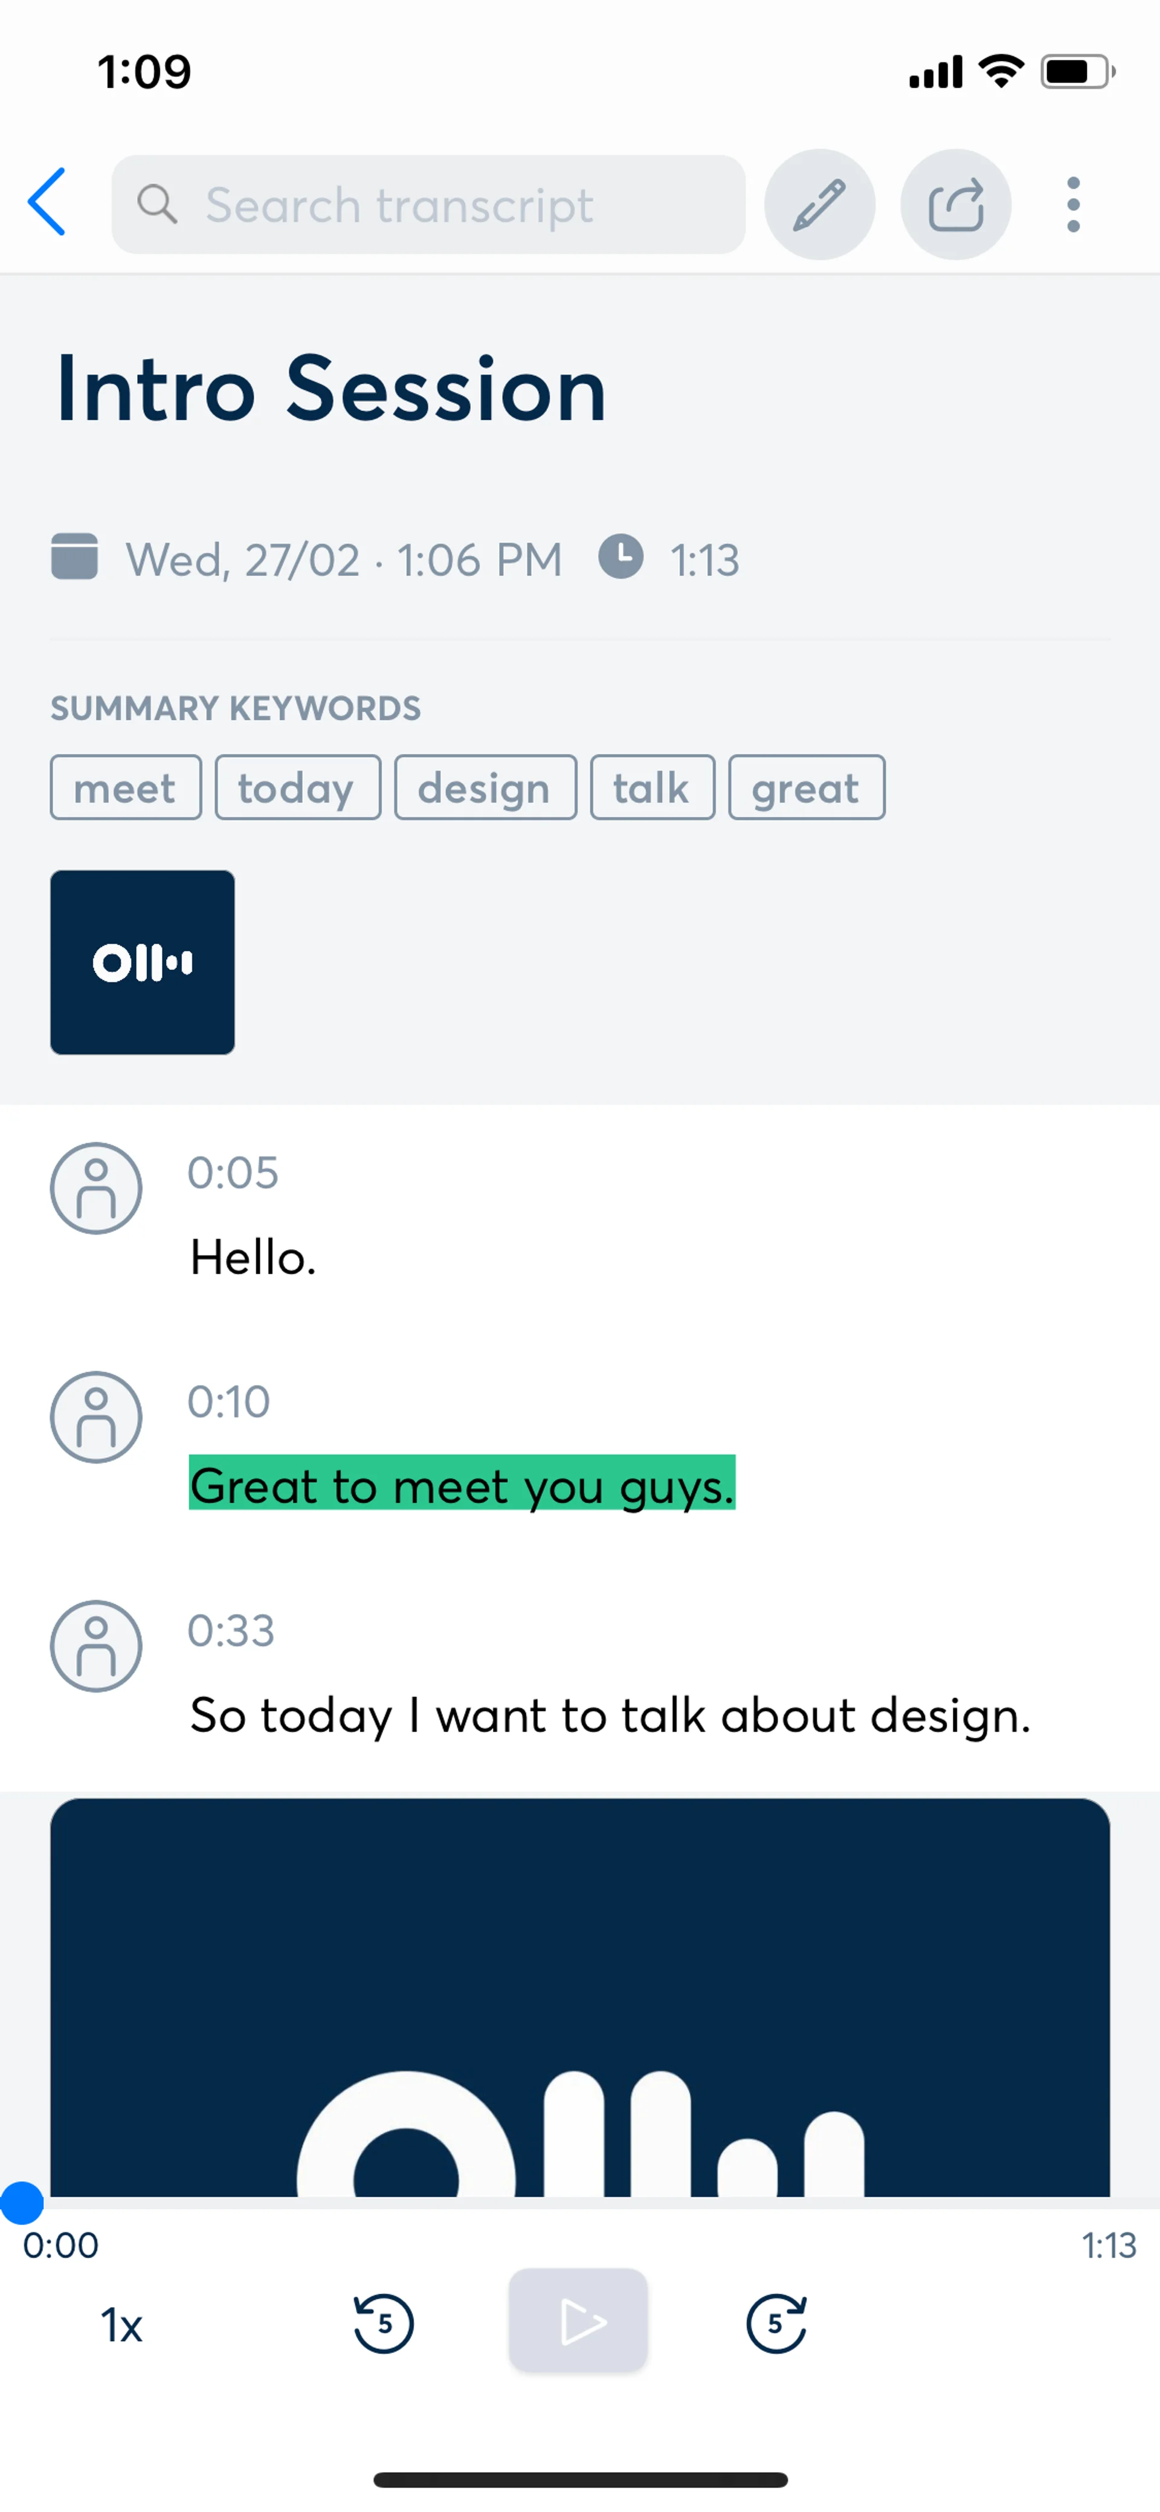Tap the back arrow

tap(47, 203)
